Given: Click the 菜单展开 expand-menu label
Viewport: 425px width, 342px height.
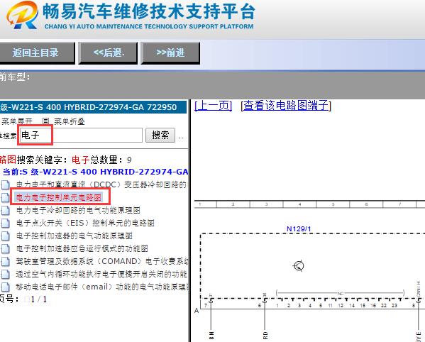Looking at the screenshot, I should (17, 121).
